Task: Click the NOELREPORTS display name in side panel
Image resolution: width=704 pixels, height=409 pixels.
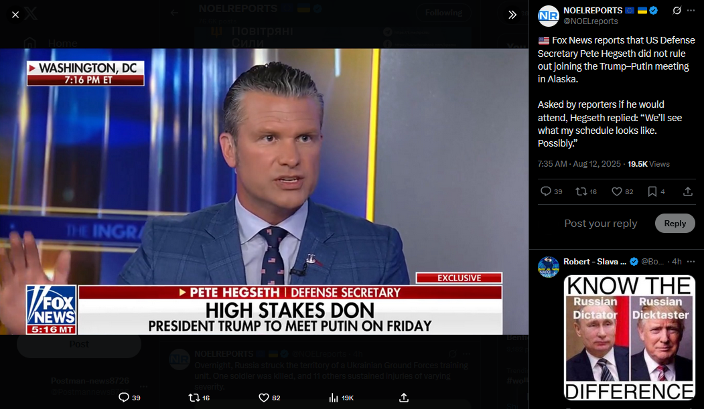Action: pos(593,10)
